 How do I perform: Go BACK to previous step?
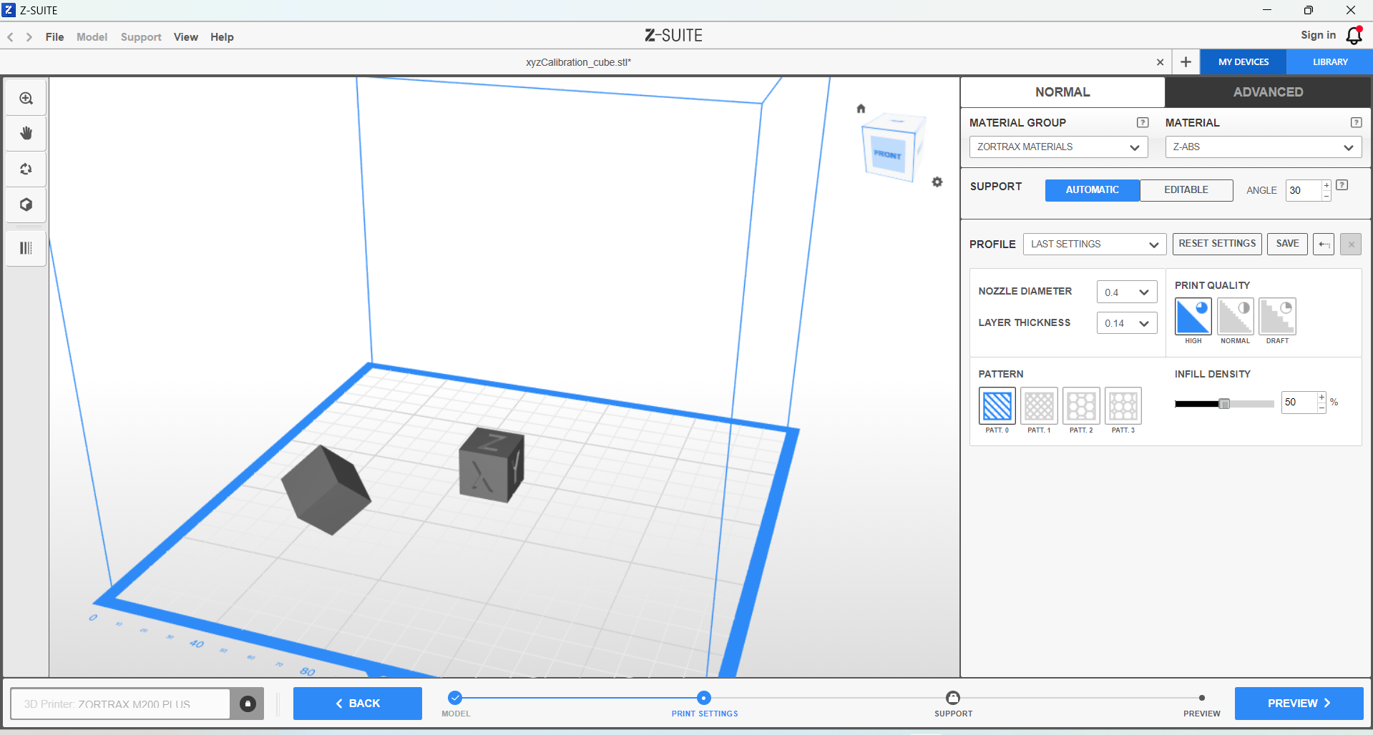point(358,704)
